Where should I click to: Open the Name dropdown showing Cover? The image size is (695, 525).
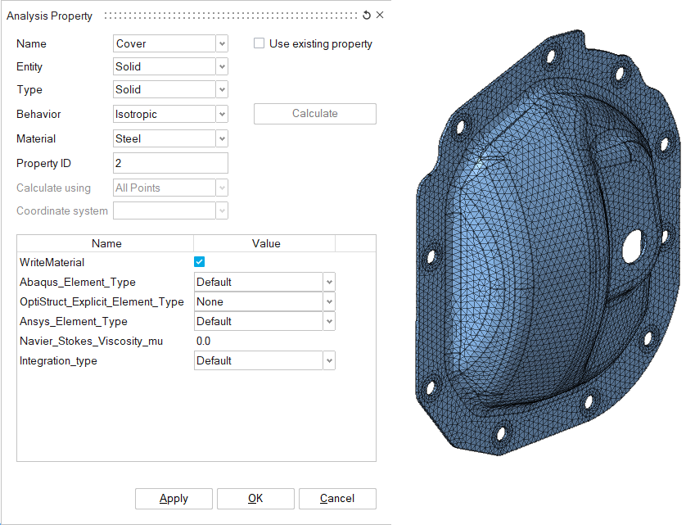pyautogui.click(x=221, y=43)
